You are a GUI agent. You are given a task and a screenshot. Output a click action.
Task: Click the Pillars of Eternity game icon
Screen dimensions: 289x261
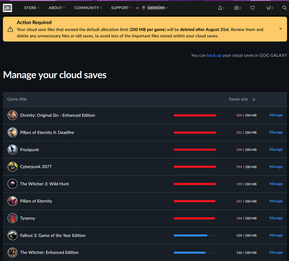[x=13, y=201]
